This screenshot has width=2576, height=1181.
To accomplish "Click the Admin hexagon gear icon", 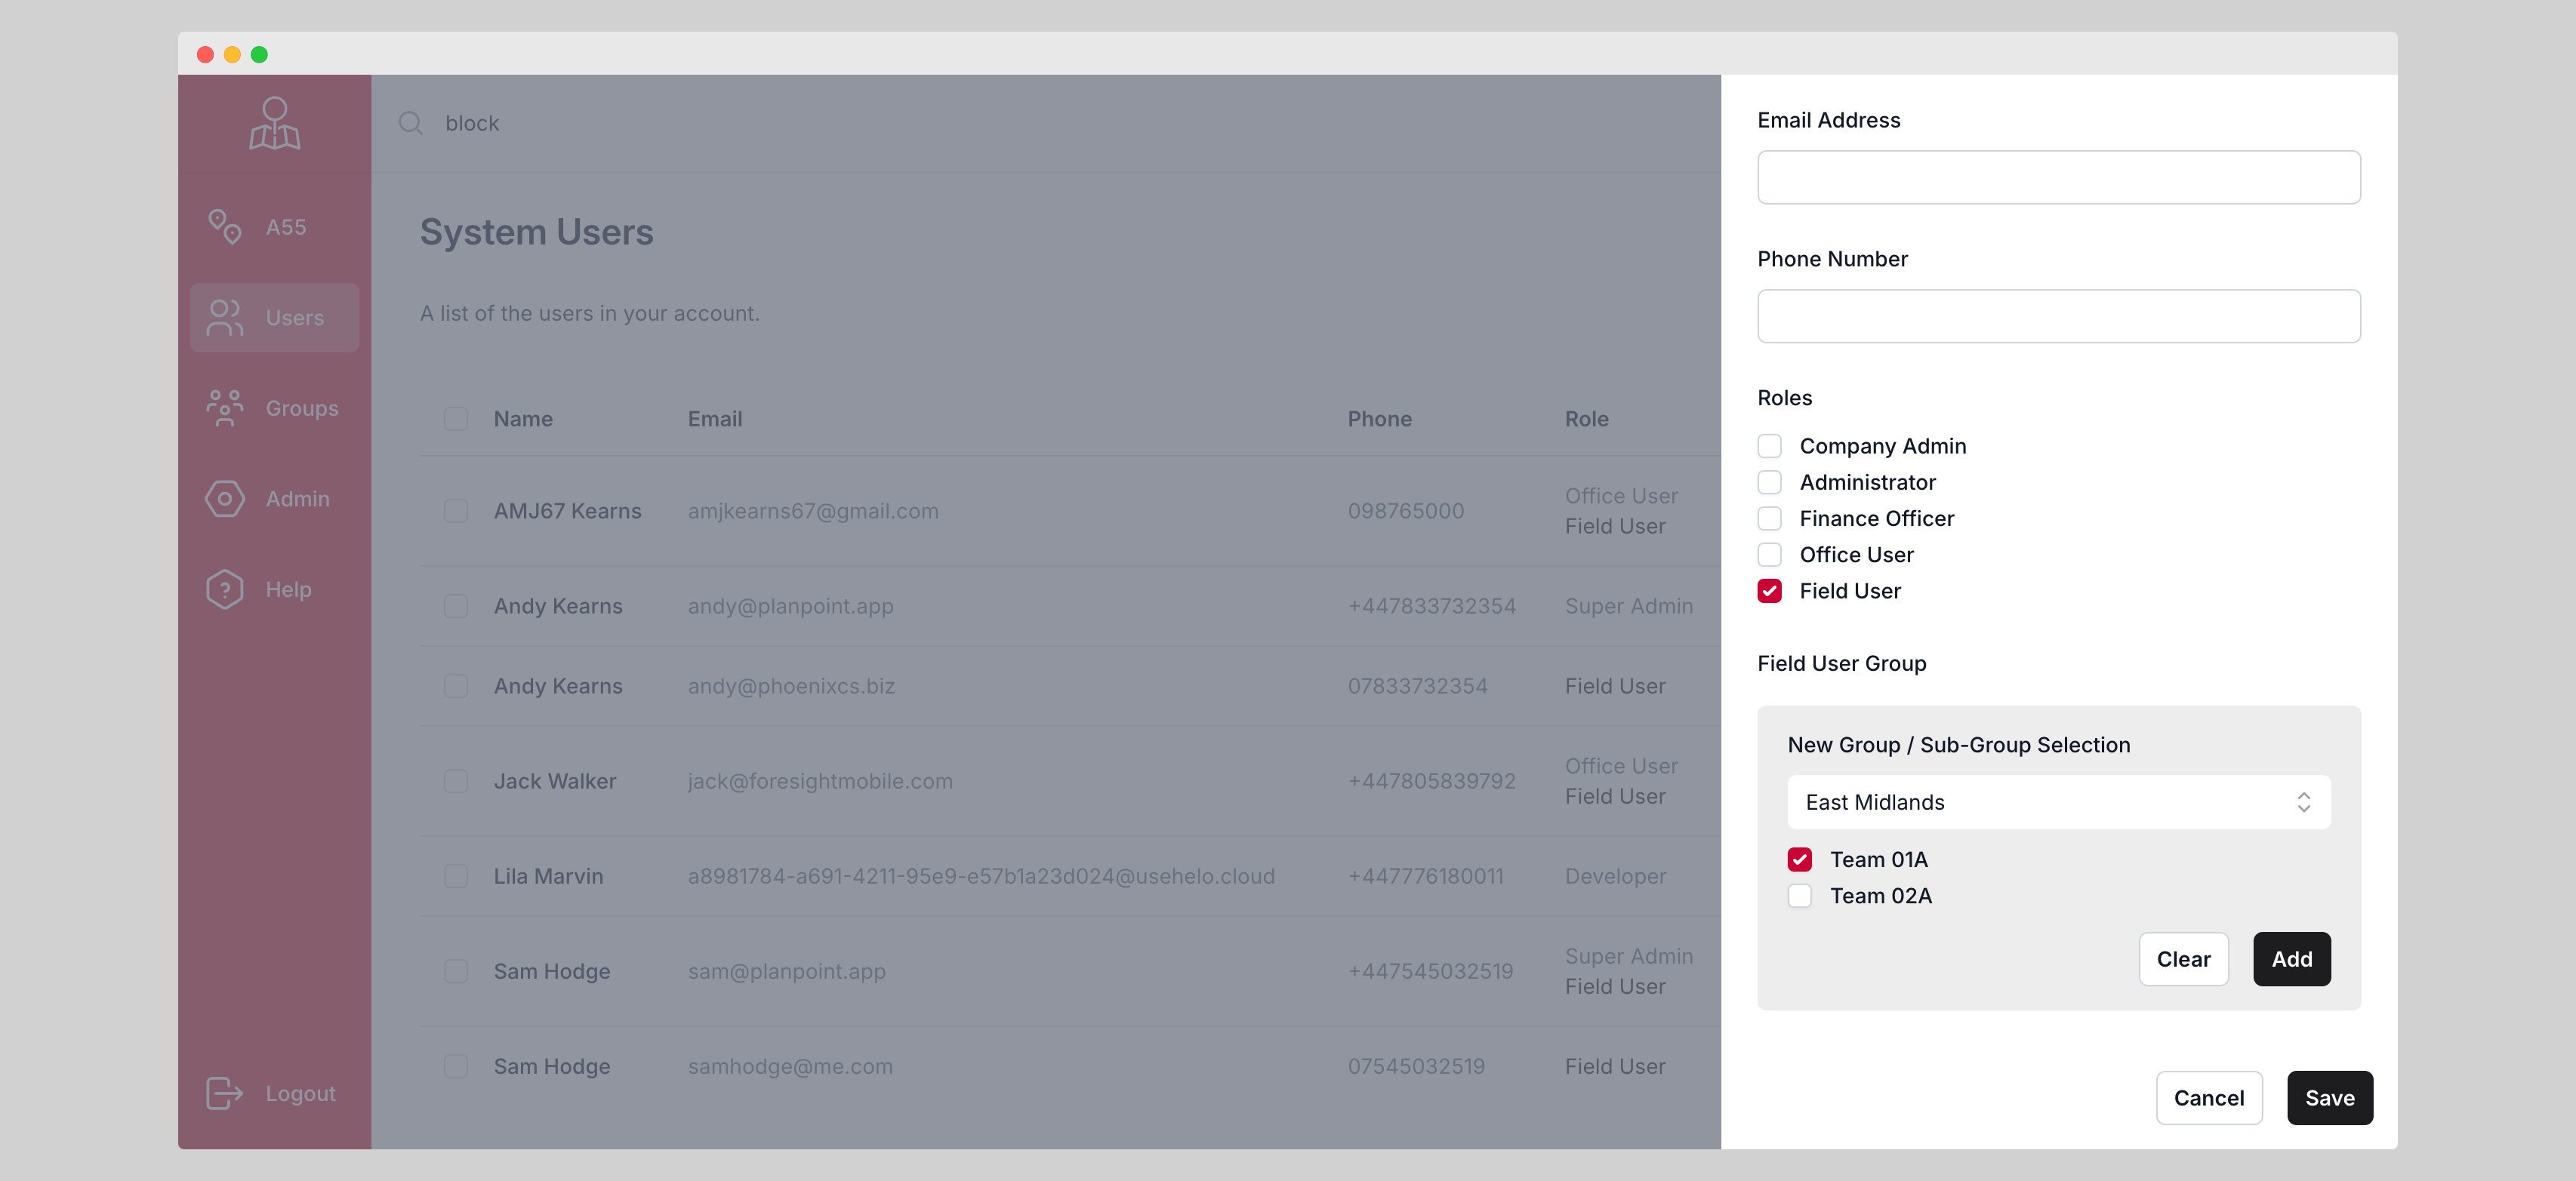I will pyautogui.click(x=224, y=499).
